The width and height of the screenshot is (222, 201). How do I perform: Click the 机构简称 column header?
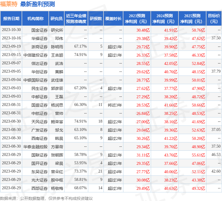(35, 18)
